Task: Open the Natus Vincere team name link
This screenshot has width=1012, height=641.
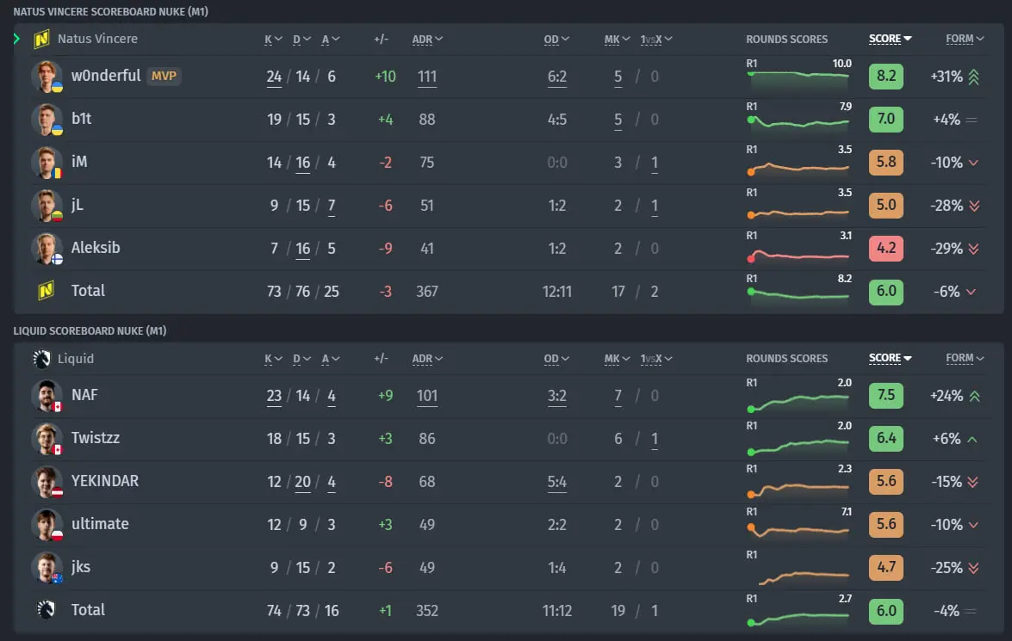Action: [97, 39]
